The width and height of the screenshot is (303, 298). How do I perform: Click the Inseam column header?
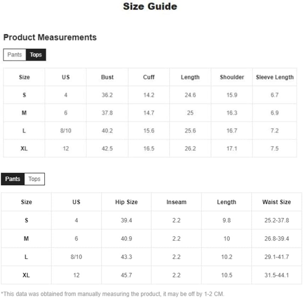[176, 202]
